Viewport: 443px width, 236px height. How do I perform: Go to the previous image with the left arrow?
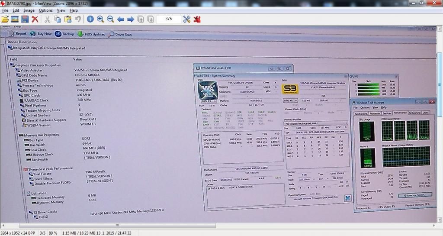(x=121, y=19)
